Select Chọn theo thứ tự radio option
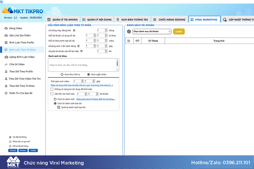Viewport: 254px width, 169px height. click(62, 74)
